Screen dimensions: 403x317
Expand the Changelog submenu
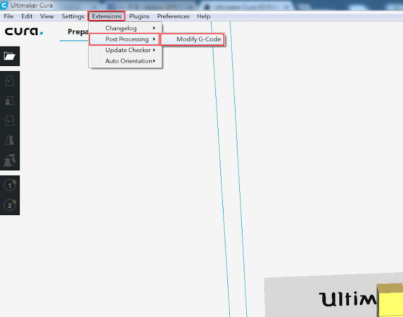125,28
